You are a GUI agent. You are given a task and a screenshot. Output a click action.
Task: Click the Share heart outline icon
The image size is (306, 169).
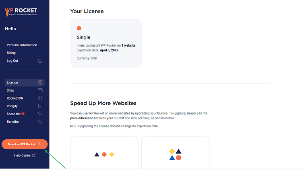tap(40, 114)
